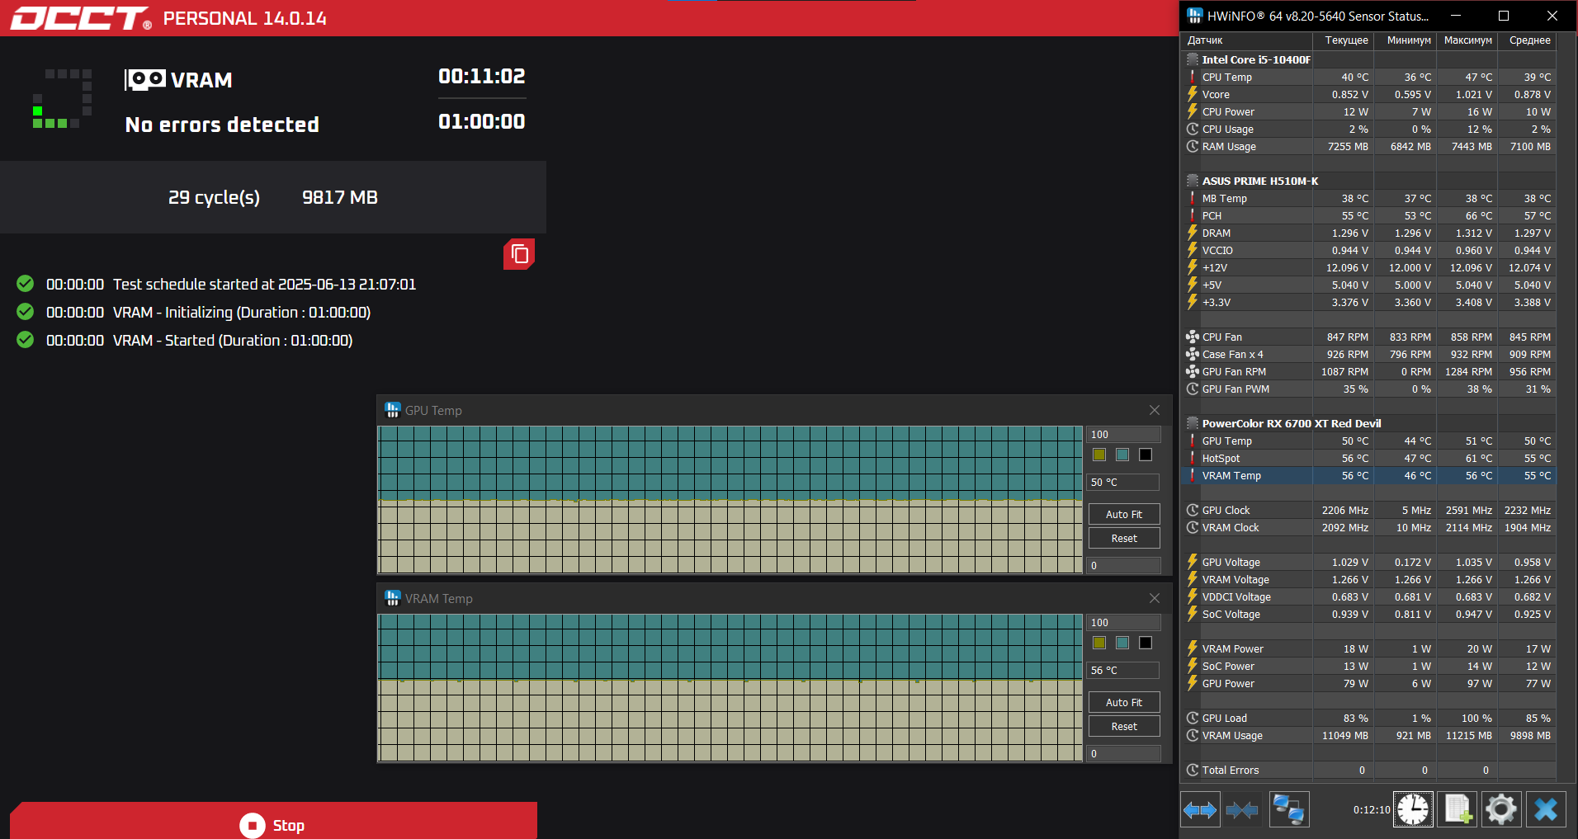Select the Case Fan x 4 row
Viewport: 1578px width, 839px height.
coord(1369,354)
